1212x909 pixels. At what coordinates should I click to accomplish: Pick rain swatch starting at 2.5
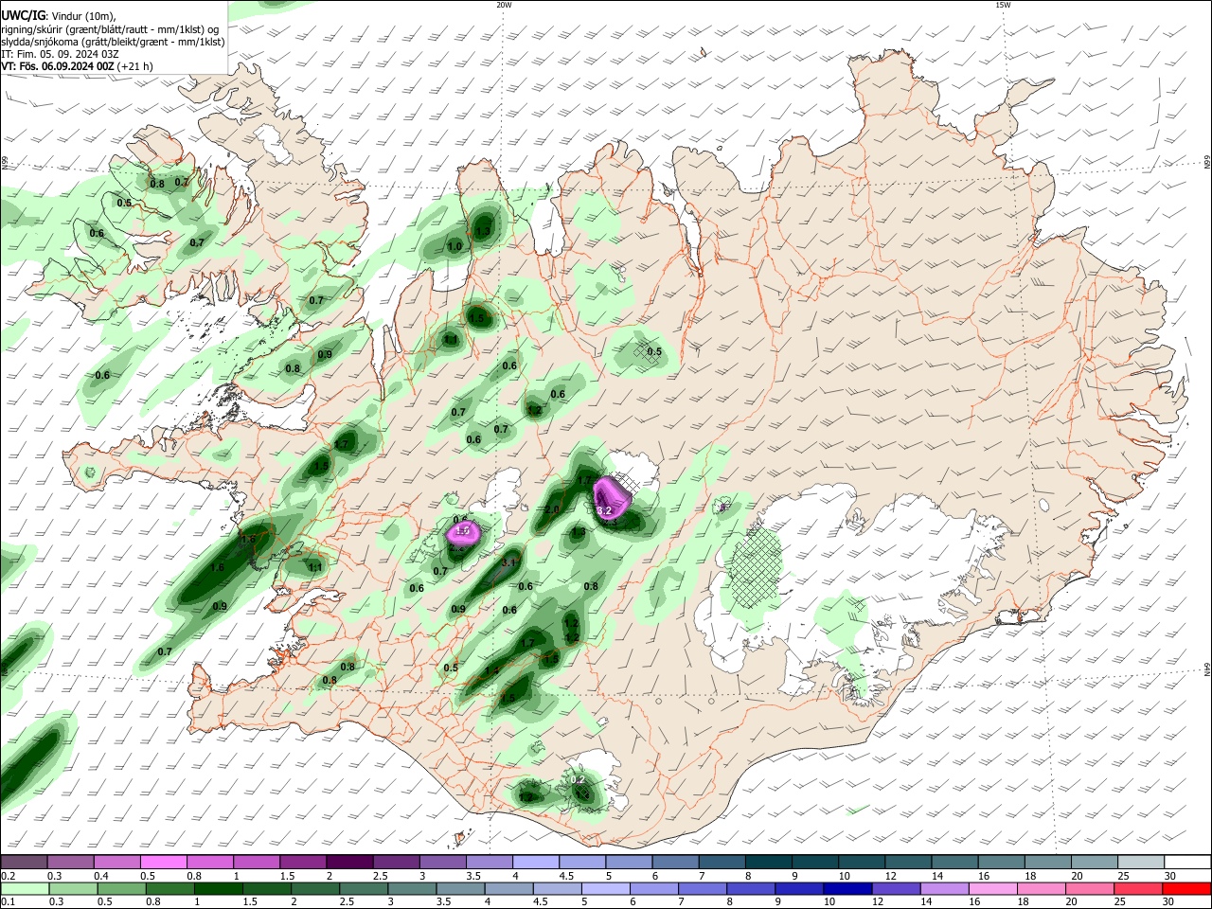click(x=363, y=888)
